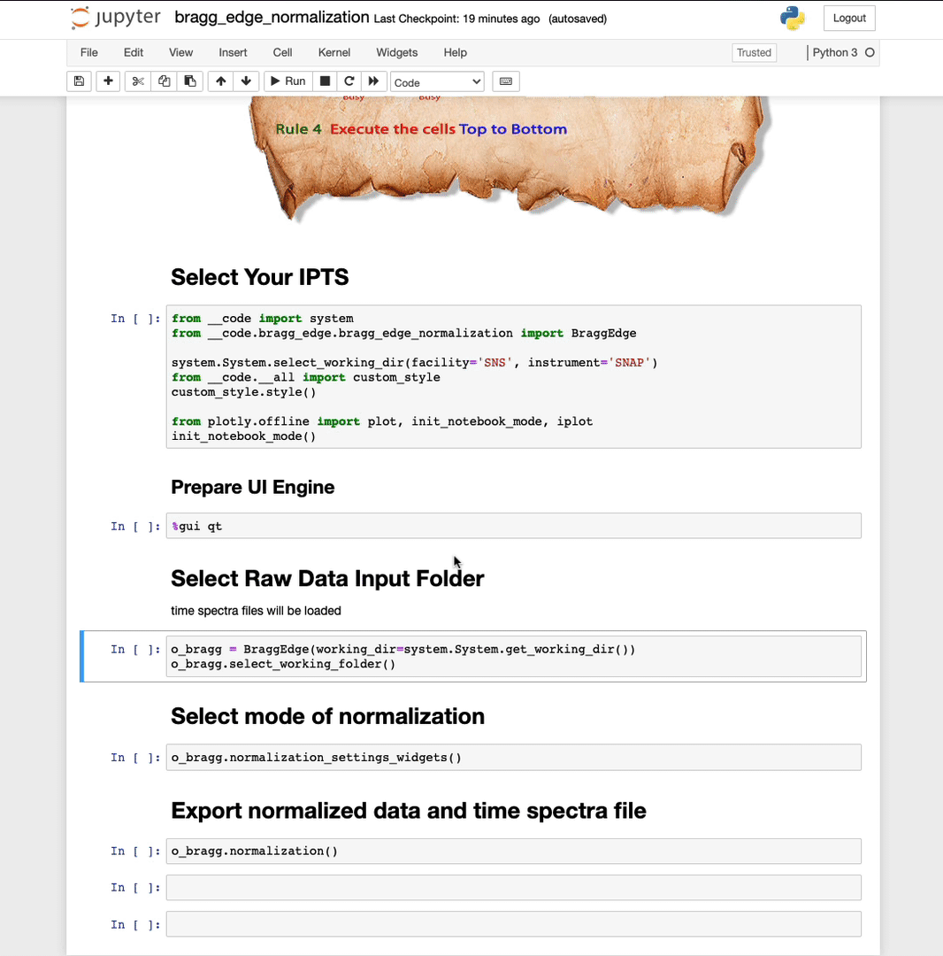This screenshot has height=956, width=943.
Task: Open the command palette keyboard icon
Action: [506, 81]
